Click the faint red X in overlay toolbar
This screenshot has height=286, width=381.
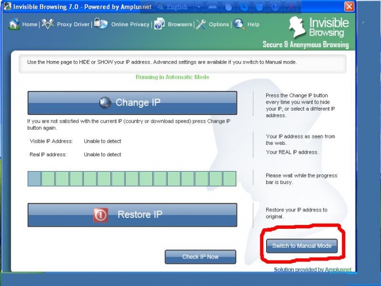click(x=291, y=7)
